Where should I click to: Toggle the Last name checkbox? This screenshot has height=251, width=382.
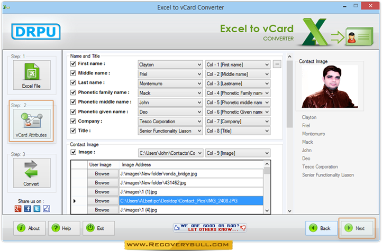[x=73, y=82]
